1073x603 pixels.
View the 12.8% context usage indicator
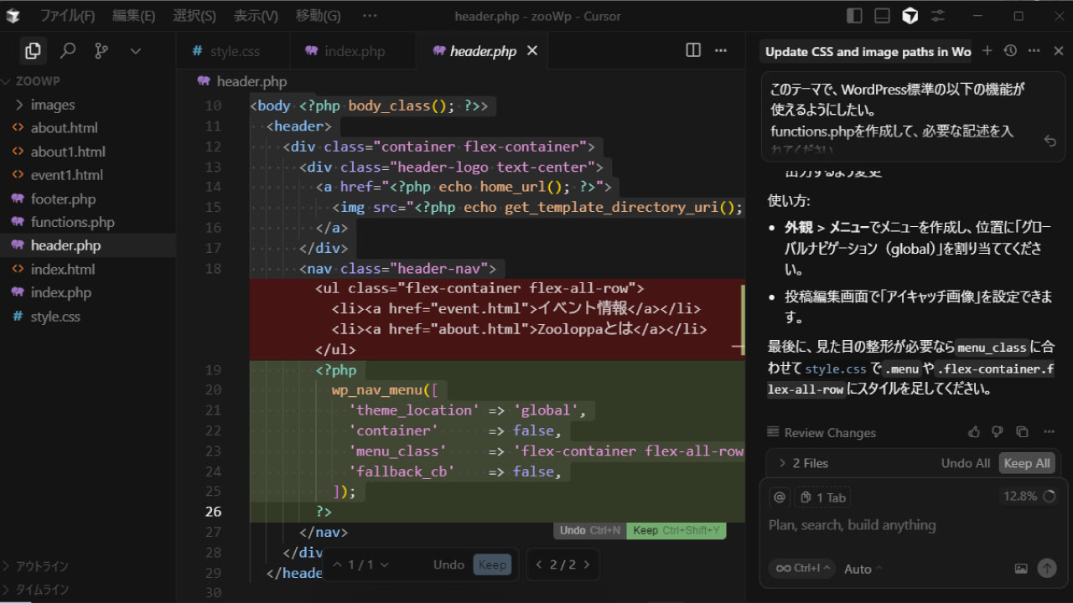[x=1029, y=496]
